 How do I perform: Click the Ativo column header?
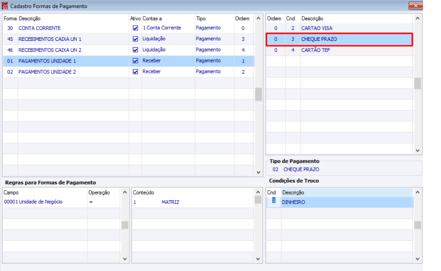click(135, 18)
